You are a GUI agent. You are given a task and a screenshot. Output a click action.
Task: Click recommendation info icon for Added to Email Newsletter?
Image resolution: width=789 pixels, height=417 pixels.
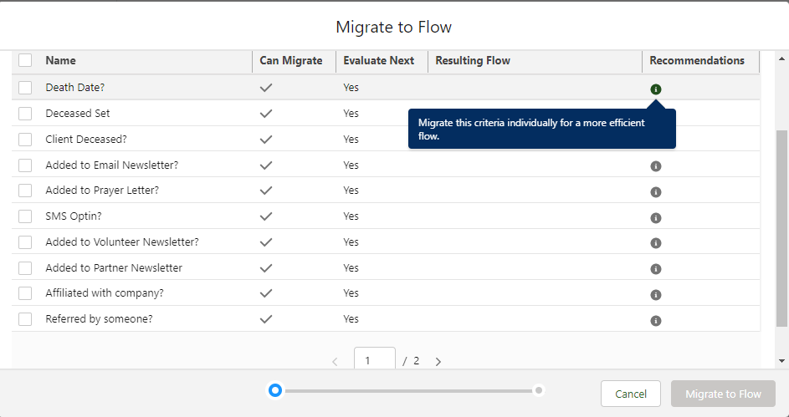pyautogui.click(x=656, y=166)
